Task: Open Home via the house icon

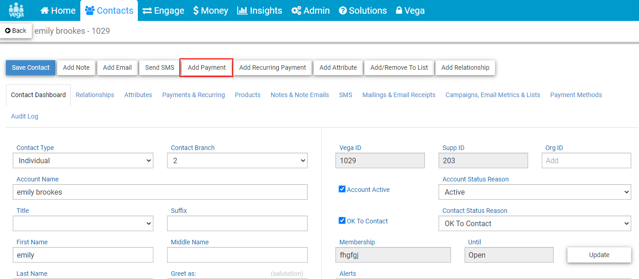Action: tap(45, 10)
